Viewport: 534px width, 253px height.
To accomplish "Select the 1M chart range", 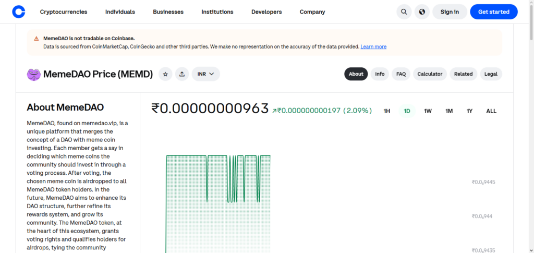I will tap(449, 111).
